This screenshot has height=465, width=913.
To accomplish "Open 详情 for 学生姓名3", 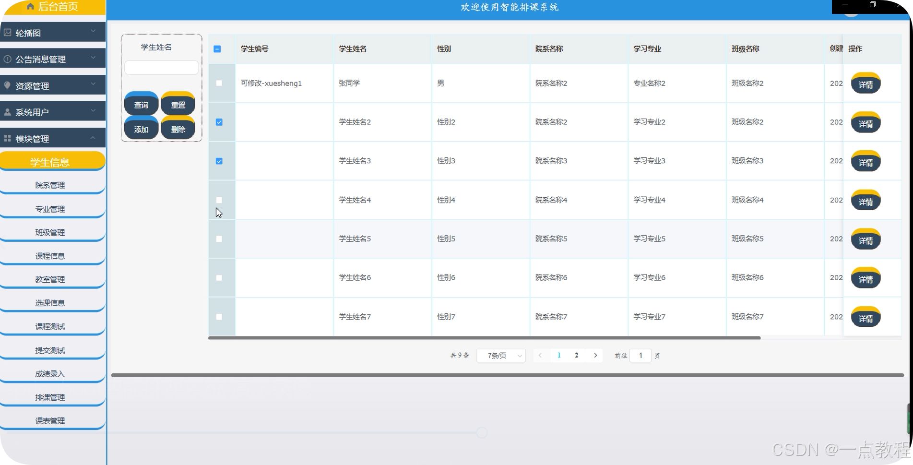I will (x=866, y=162).
